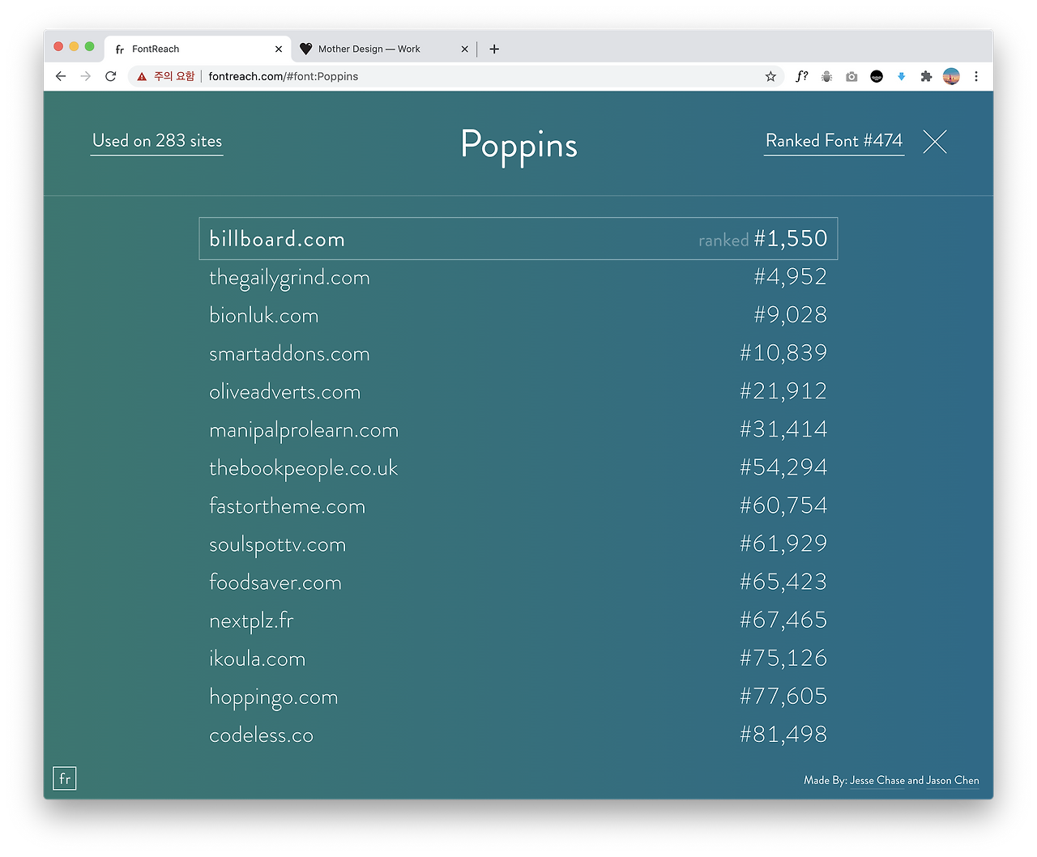Screen dimensions: 1037x857
Task: Click the Jesse Chase credit link
Action: pyautogui.click(x=877, y=780)
